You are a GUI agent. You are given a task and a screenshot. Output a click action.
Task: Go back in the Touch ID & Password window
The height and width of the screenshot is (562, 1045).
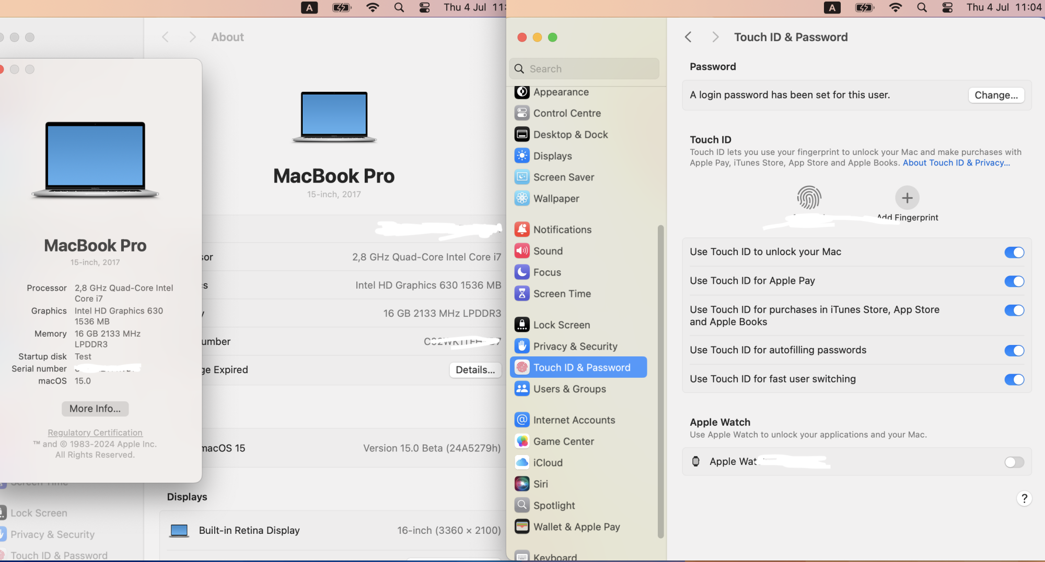(688, 37)
